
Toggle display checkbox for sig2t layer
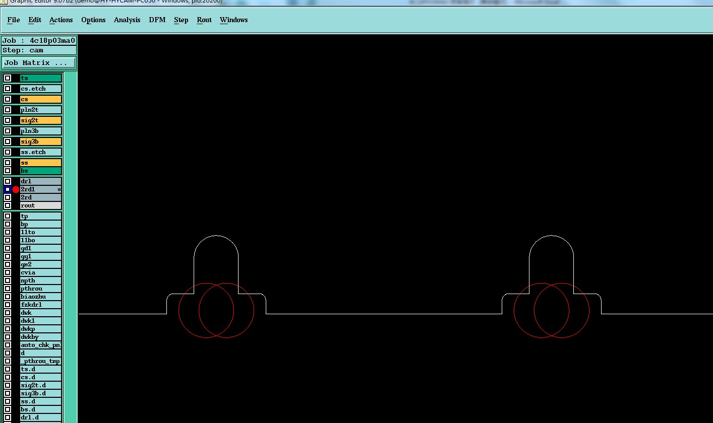(8, 120)
